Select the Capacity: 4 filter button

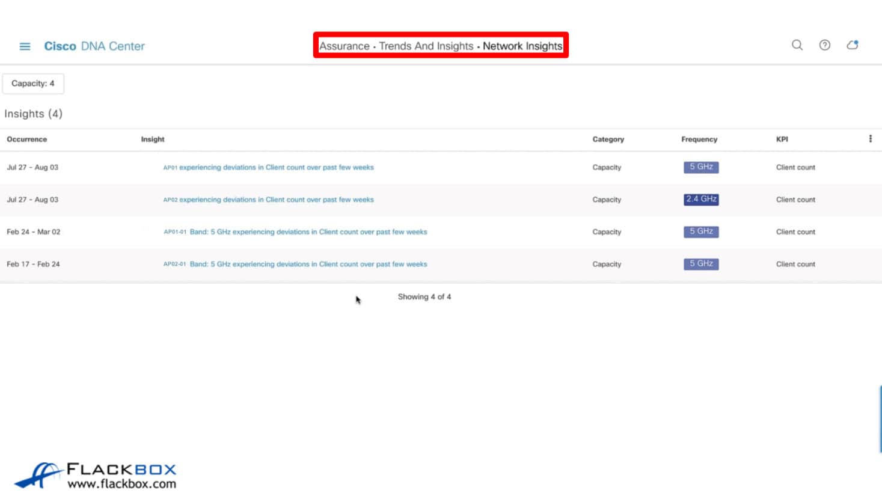33,84
